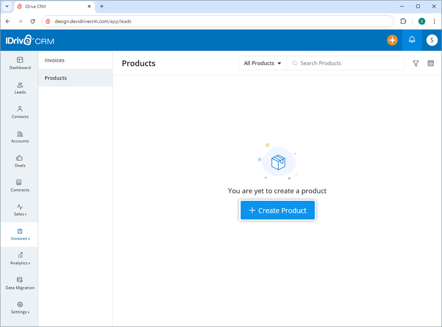Open Data Migration from the sidebar

pyautogui.click(x=20, y=283)
